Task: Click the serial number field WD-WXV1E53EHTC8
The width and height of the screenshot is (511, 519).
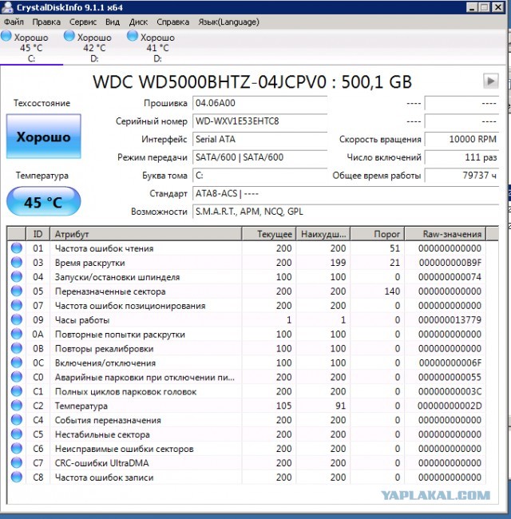Action: 259,121
